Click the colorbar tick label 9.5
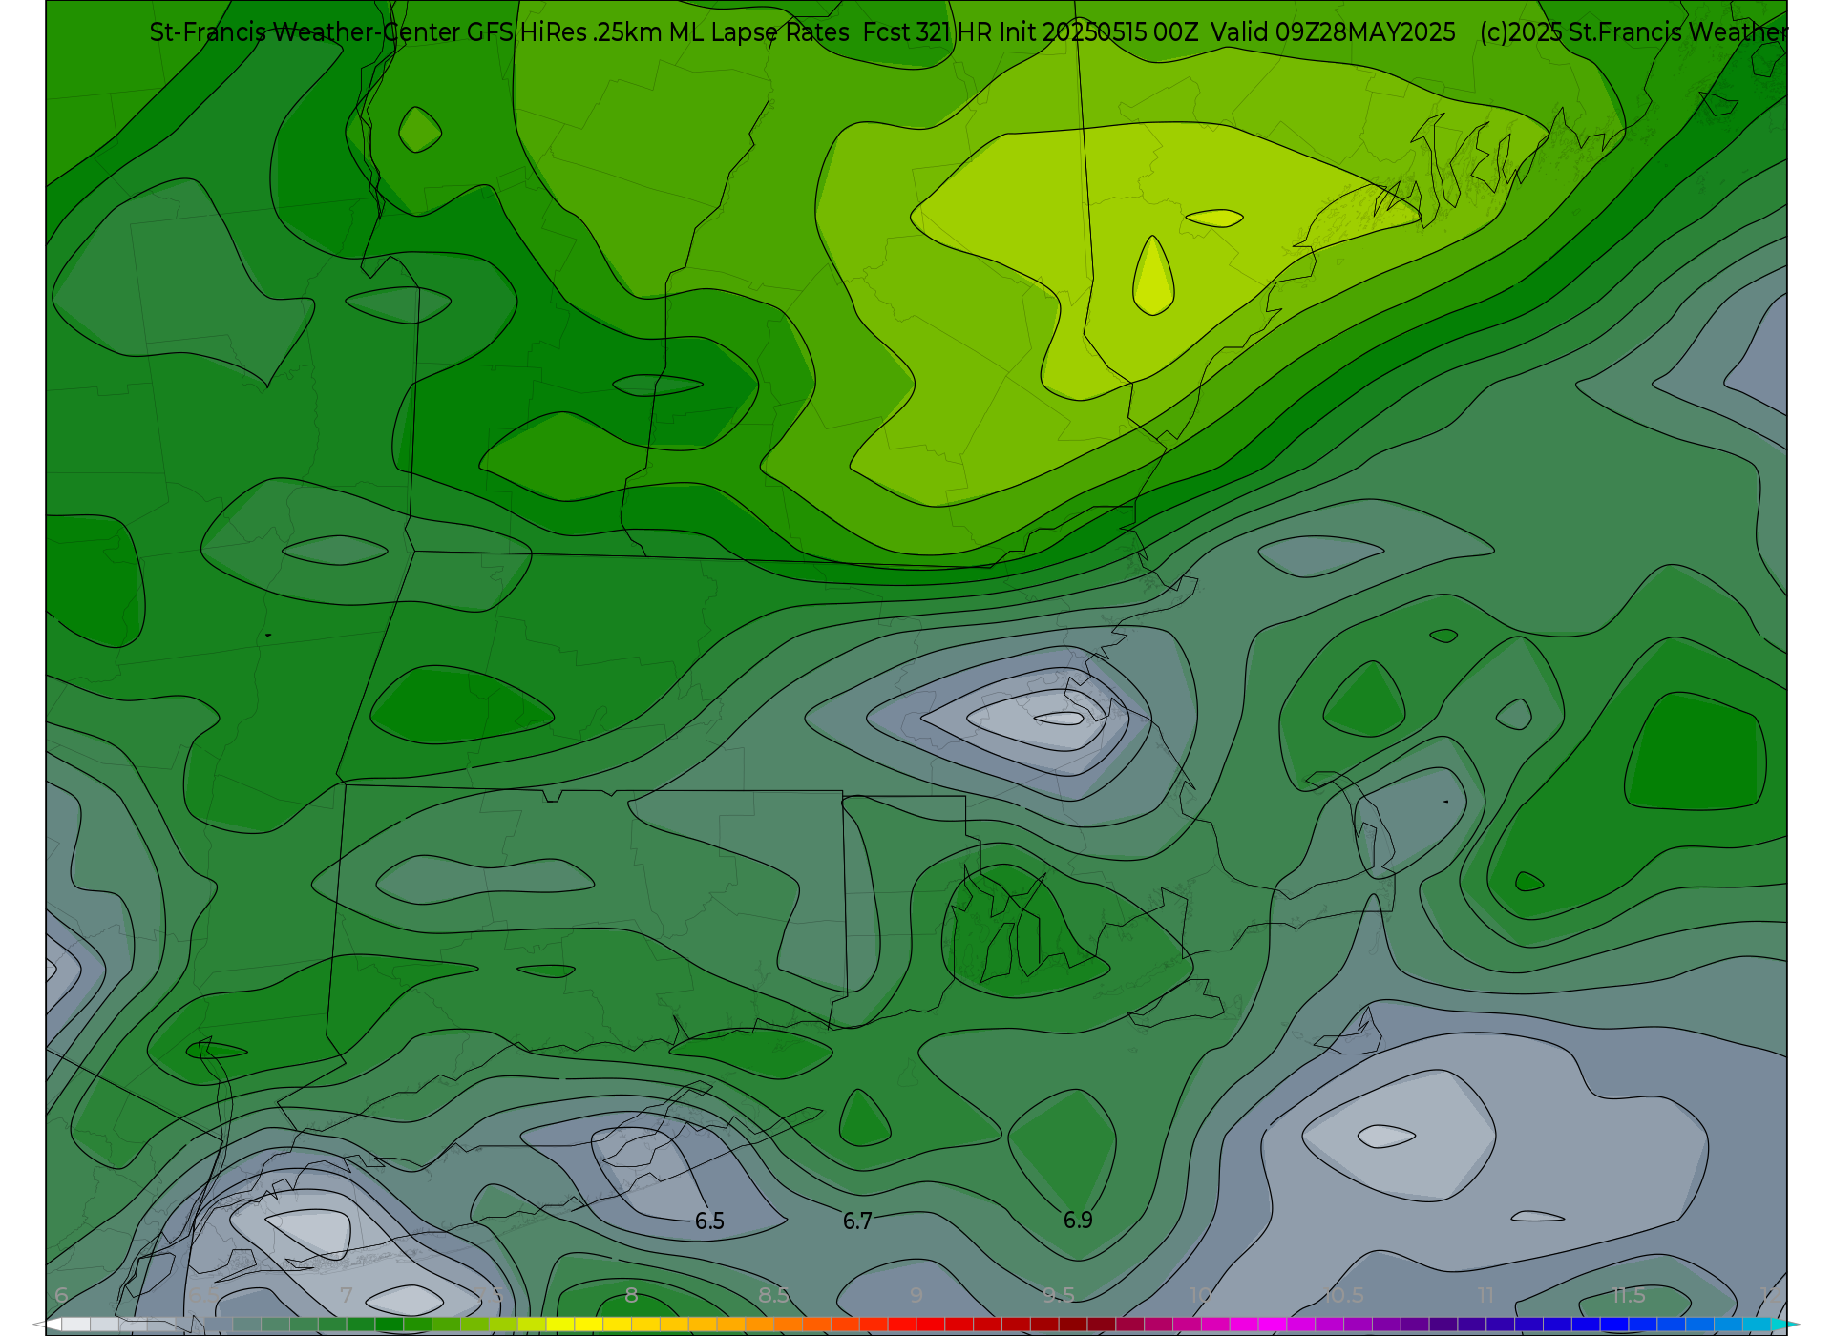1833x1336 pixels. (1059, 1295)
